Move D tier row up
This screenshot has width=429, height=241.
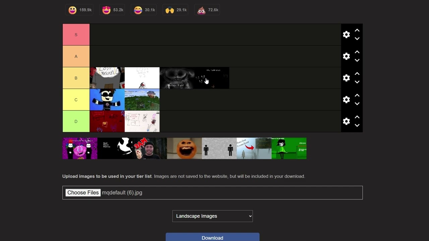[357, 117]
